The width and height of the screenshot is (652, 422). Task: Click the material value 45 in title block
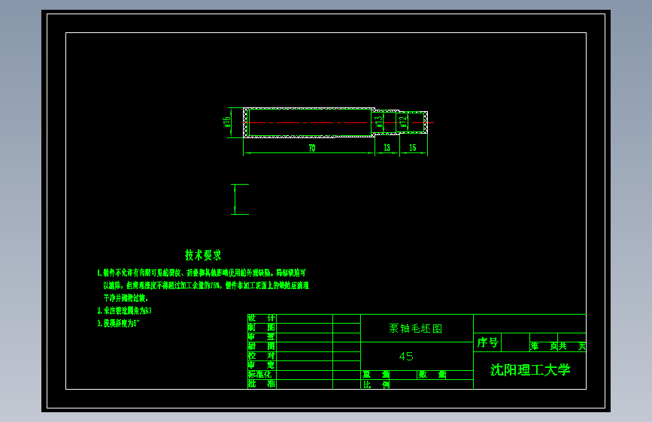tap(406, 357)
